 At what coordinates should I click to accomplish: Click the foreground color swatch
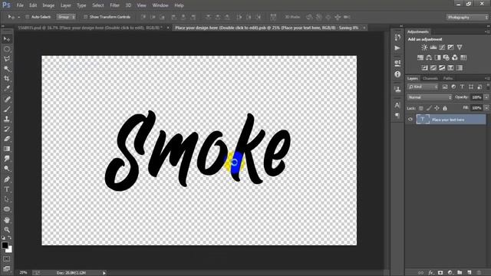5,245
